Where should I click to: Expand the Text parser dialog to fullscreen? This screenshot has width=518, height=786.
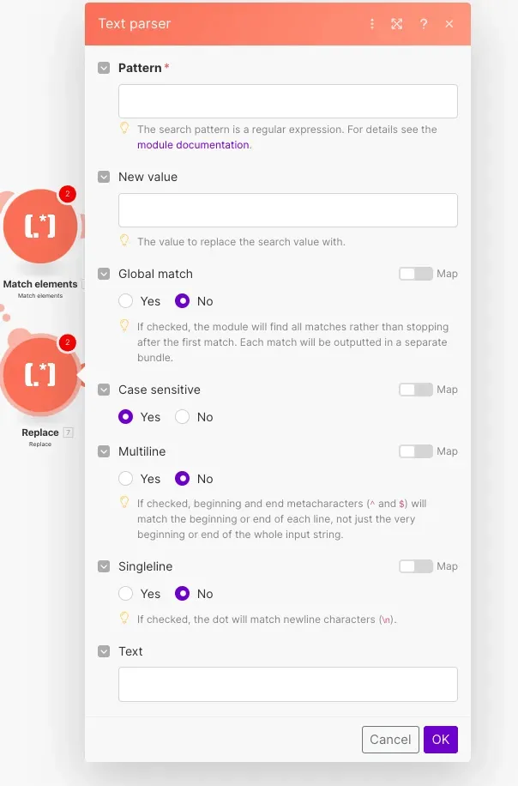tap(397, 24)
